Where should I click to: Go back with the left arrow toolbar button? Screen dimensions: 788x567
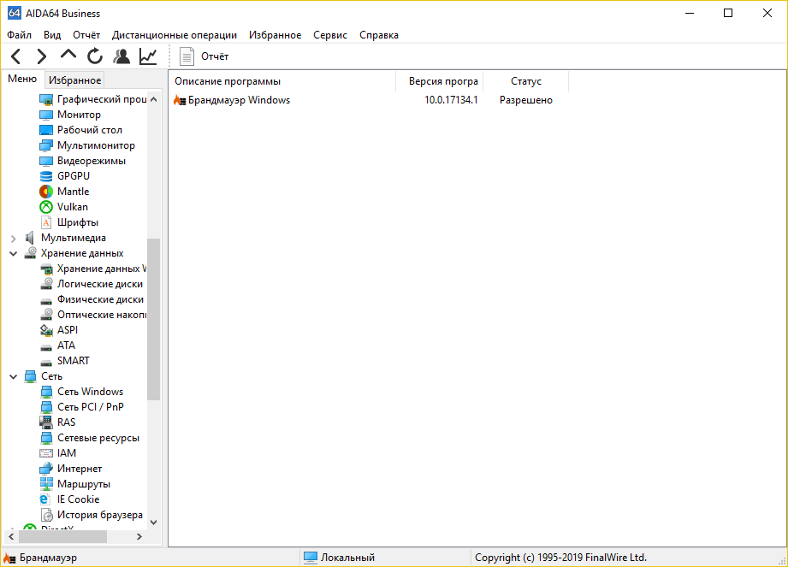pyautogui.click(x=16, y=56)
